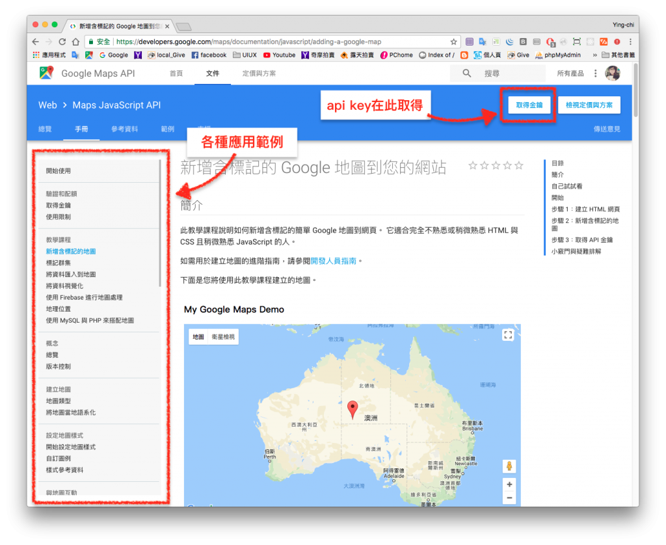Open the Youtube bookmark
The image size is (666, 545).
[x=279, y=55]
